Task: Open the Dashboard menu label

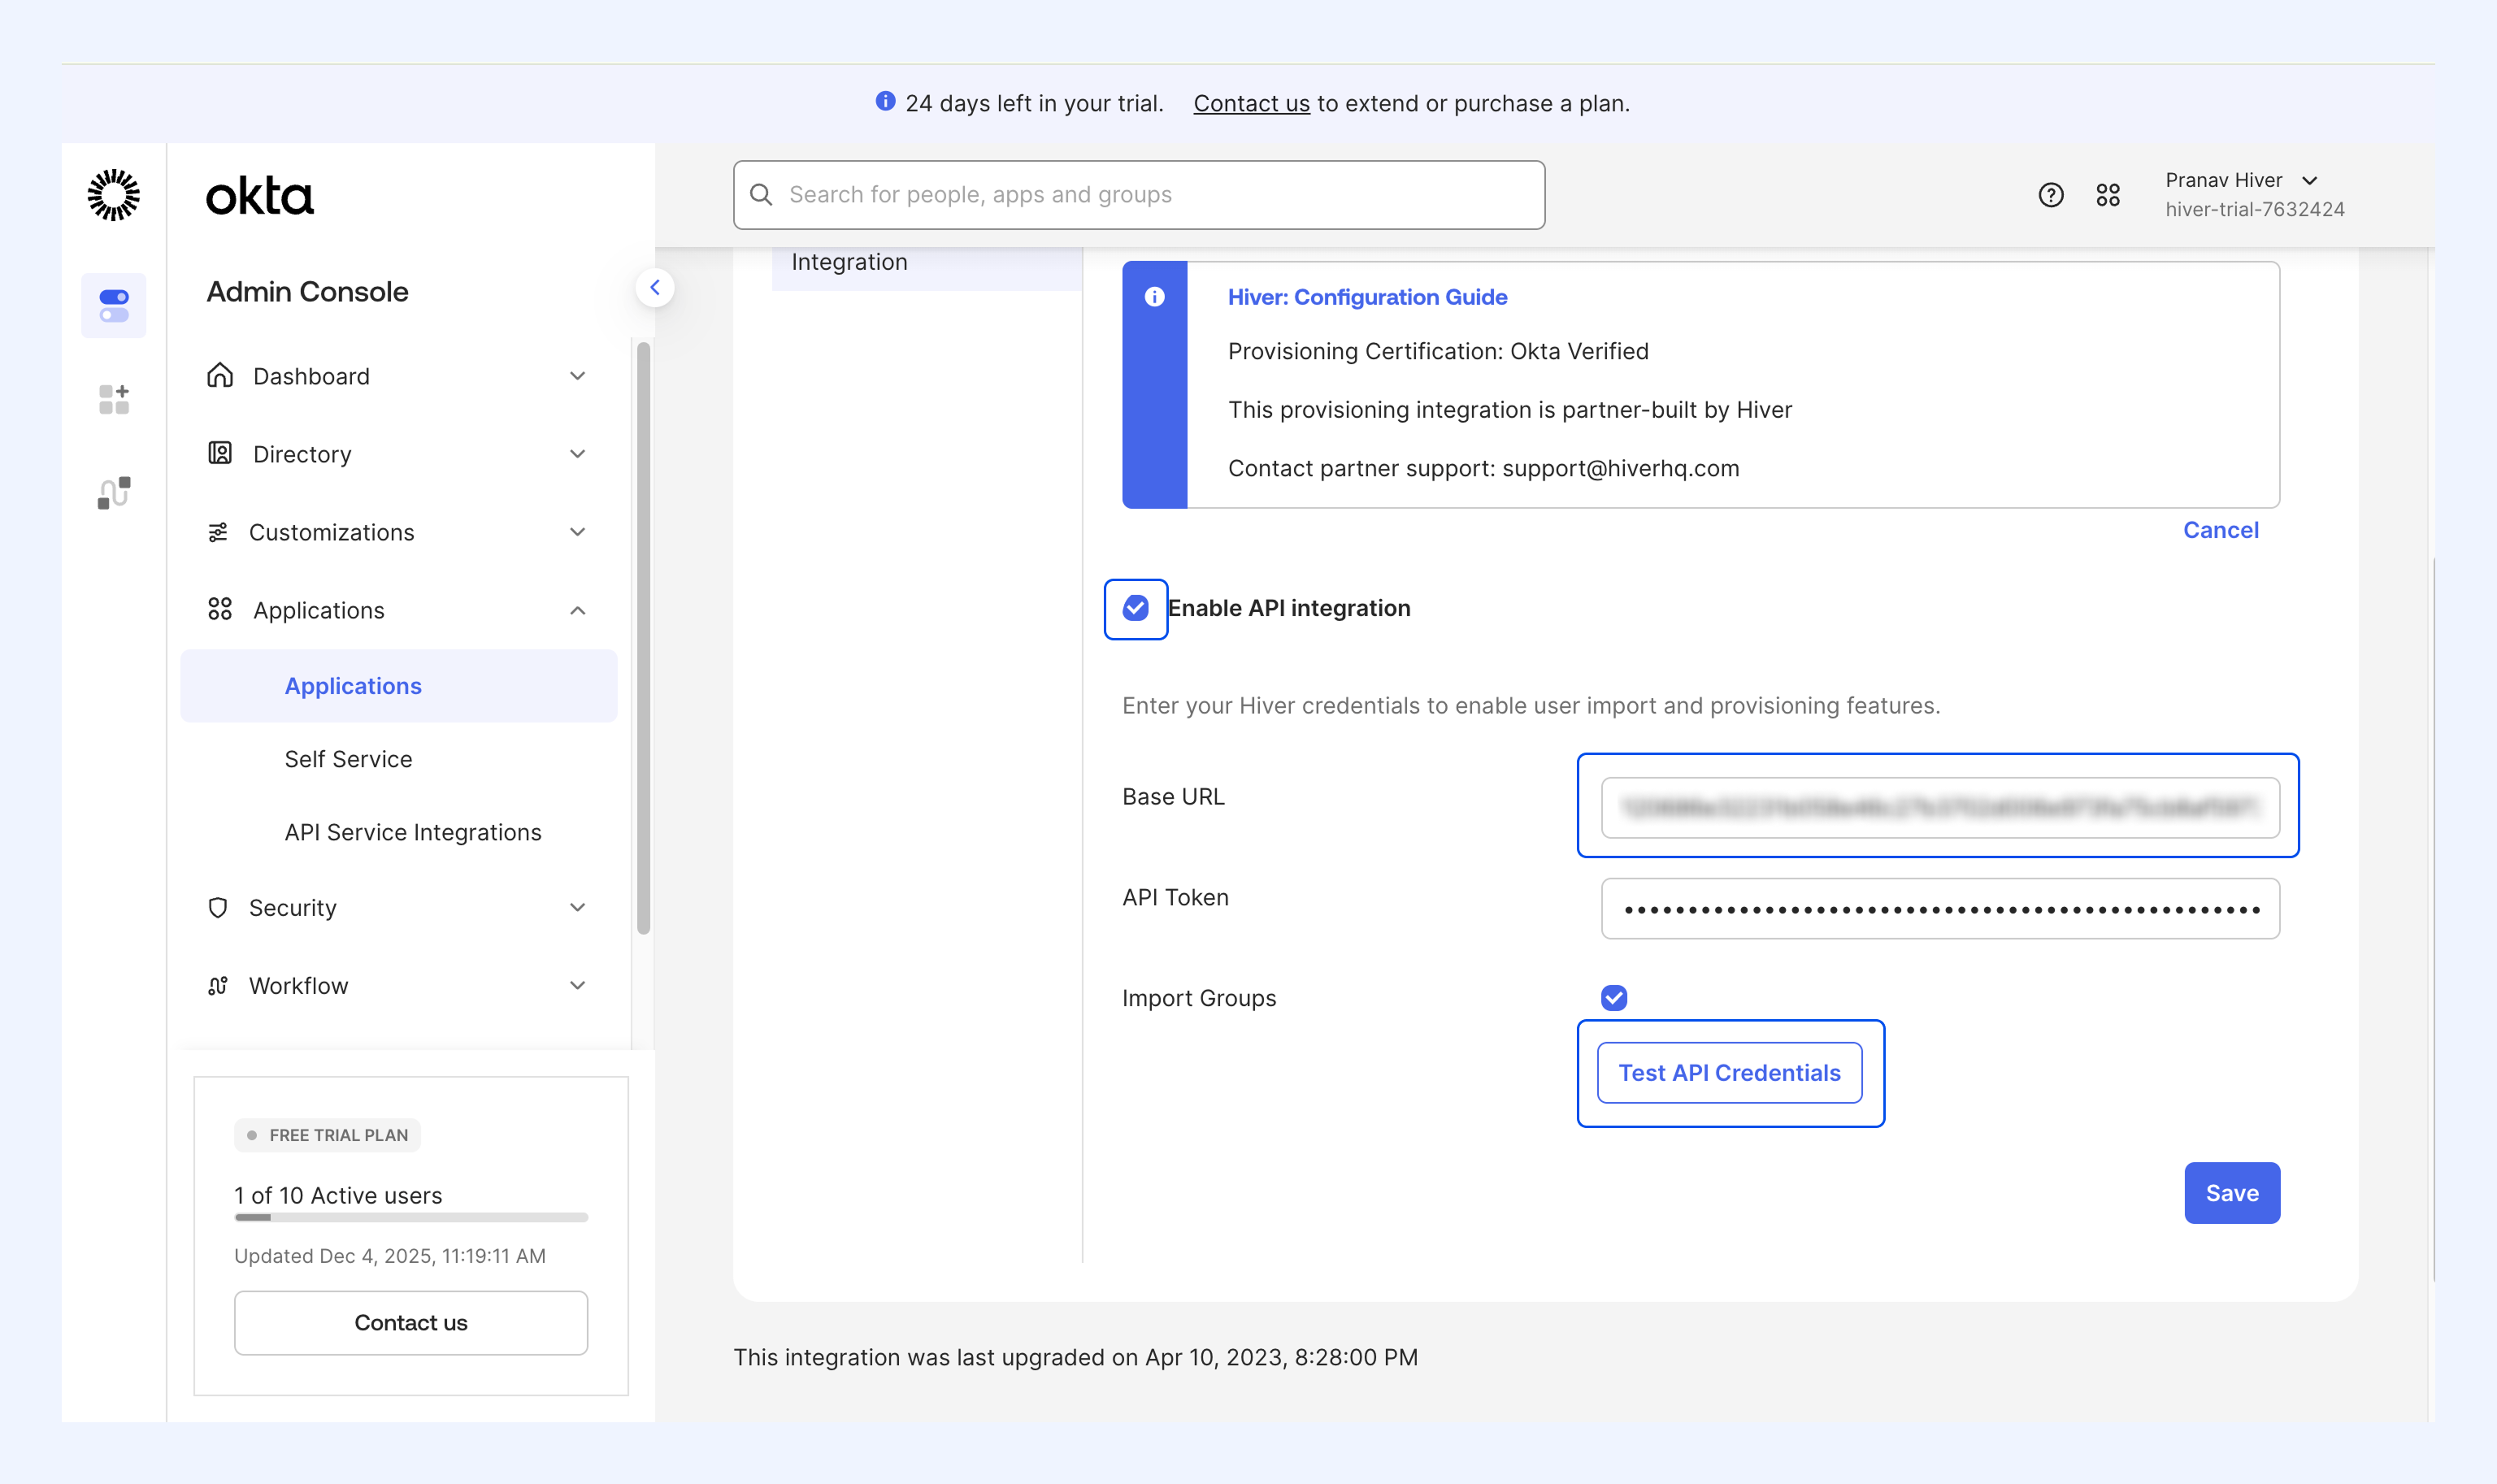Action: coord(311,376)
